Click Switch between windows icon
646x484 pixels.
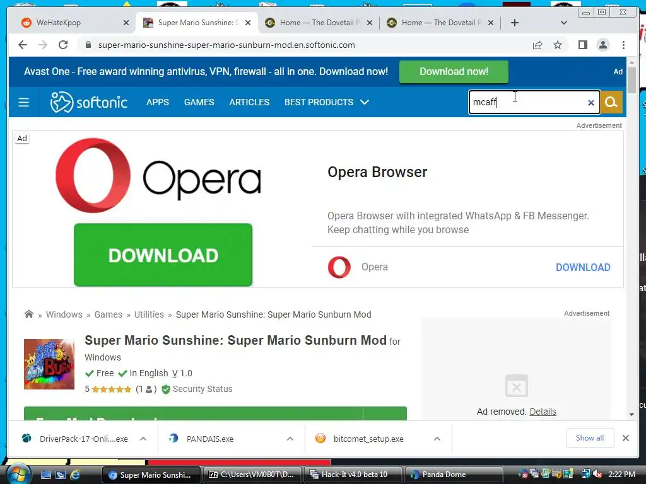[61, 475]
